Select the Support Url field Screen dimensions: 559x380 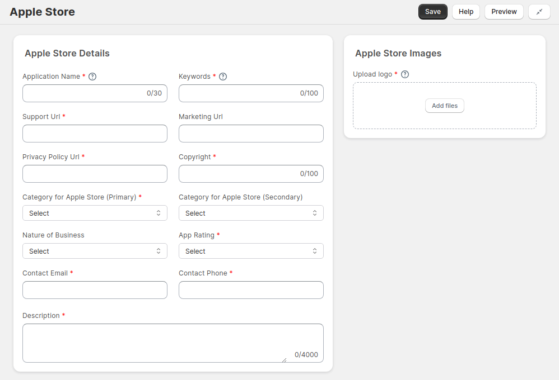pos(95,134)
